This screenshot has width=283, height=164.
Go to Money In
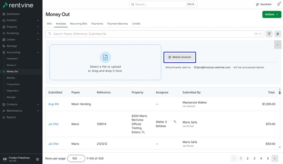coord(11,65)
